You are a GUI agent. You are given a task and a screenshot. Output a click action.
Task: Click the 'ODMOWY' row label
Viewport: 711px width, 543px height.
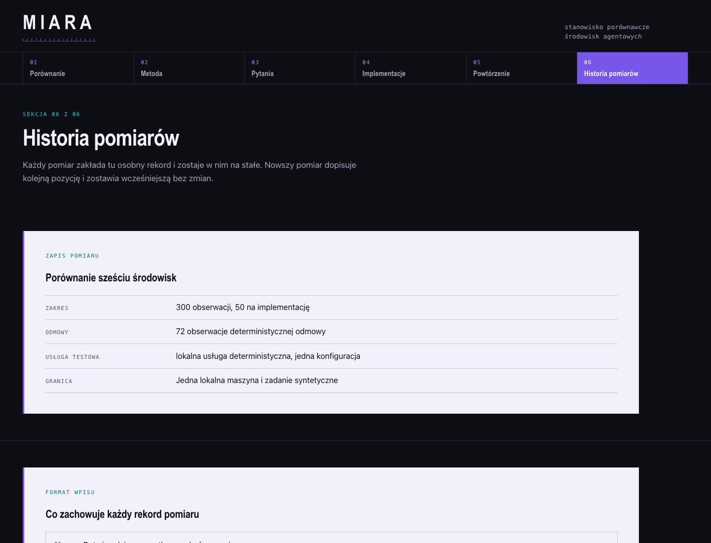coord(57,332)
